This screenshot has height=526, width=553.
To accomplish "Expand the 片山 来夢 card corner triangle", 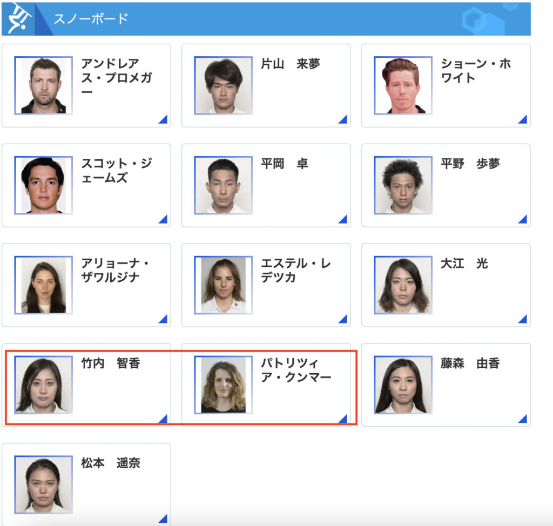I will pos(342,119).
